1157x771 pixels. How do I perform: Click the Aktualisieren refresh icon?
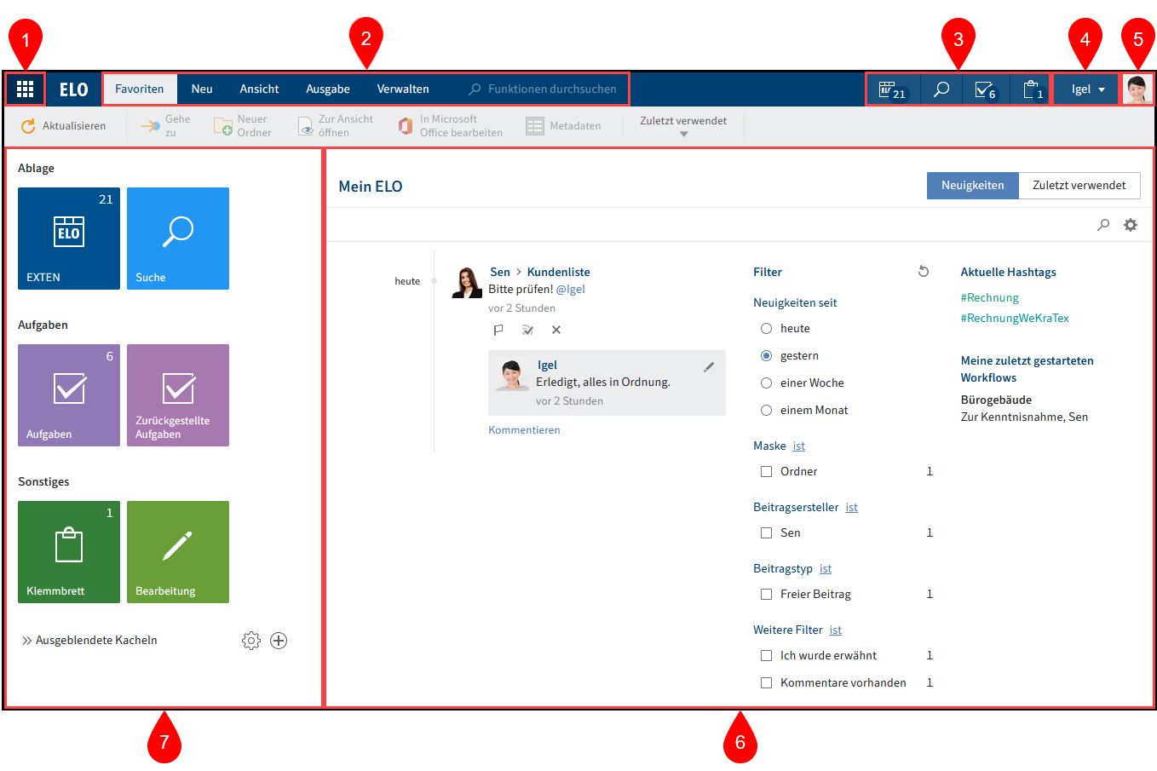coord(29,126)
